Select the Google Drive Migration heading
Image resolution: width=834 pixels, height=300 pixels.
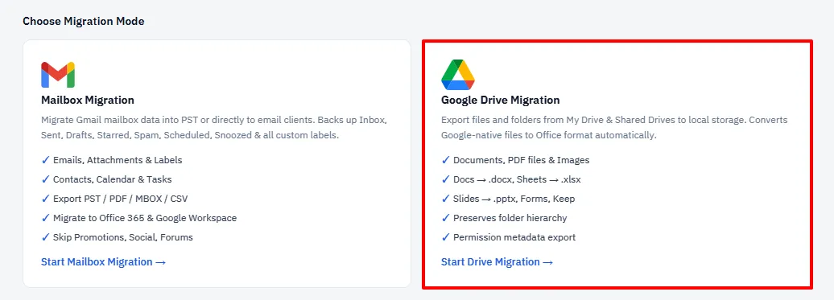coord(501,100)
